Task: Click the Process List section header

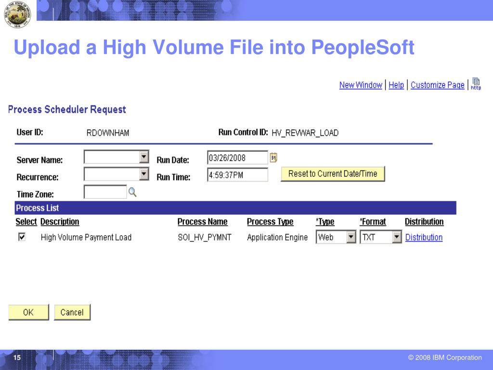Action: pyautogui.click(x=235, y=208)
